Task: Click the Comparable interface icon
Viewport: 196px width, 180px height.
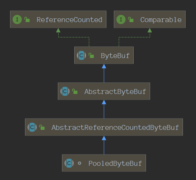Action: point(121,19)
